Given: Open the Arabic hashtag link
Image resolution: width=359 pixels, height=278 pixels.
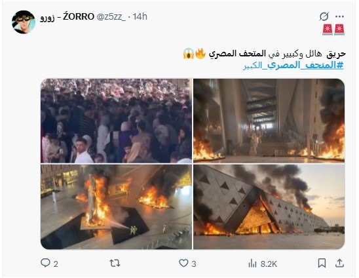Looking at the screenshot, I should point(293,66).
